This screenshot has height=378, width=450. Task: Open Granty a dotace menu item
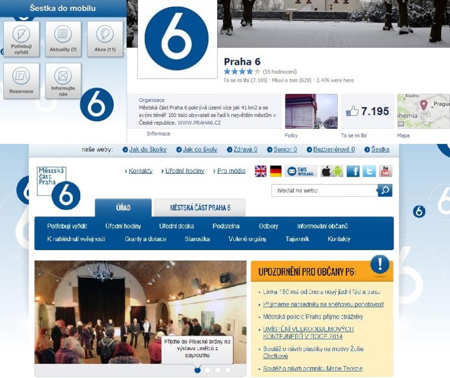point(146,239)
